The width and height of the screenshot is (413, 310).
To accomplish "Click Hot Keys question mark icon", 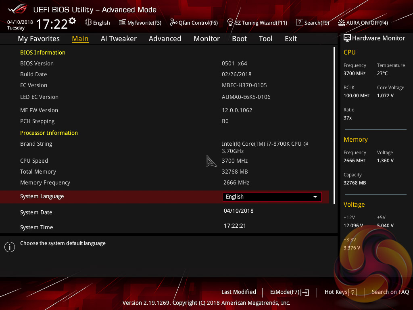I will click(353, 292).
